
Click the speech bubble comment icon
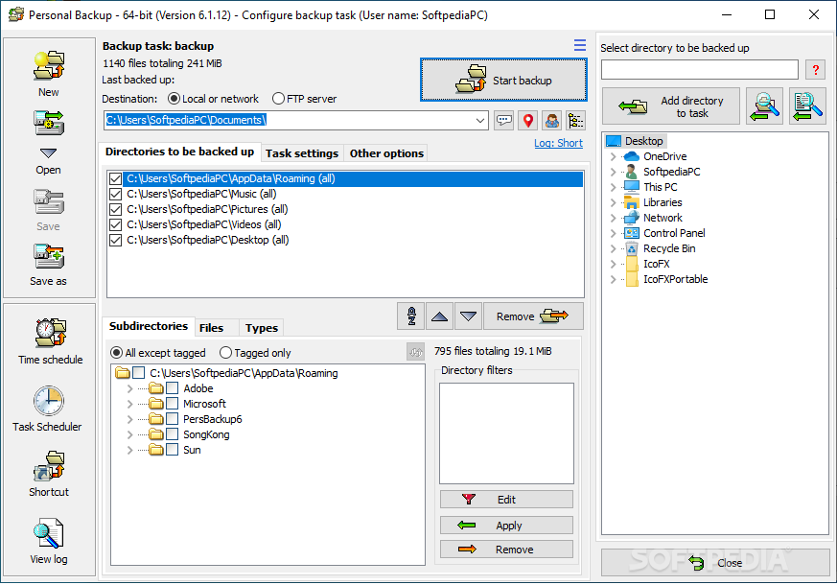click(503, 121)
